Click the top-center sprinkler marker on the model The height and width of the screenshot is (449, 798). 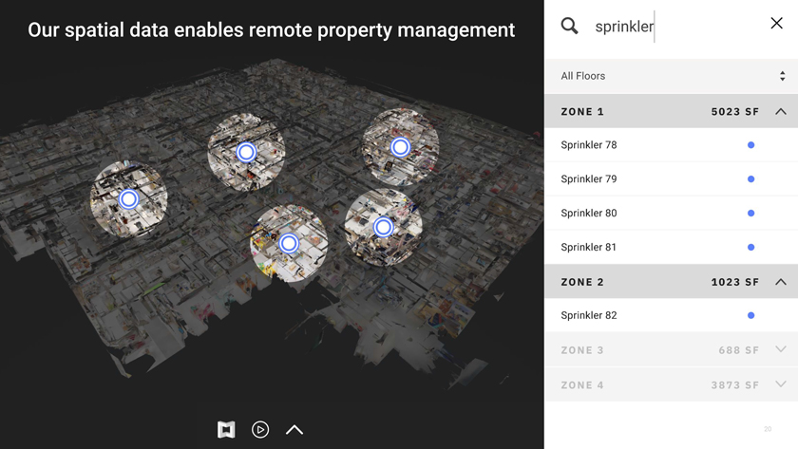[x=246, y=152]
